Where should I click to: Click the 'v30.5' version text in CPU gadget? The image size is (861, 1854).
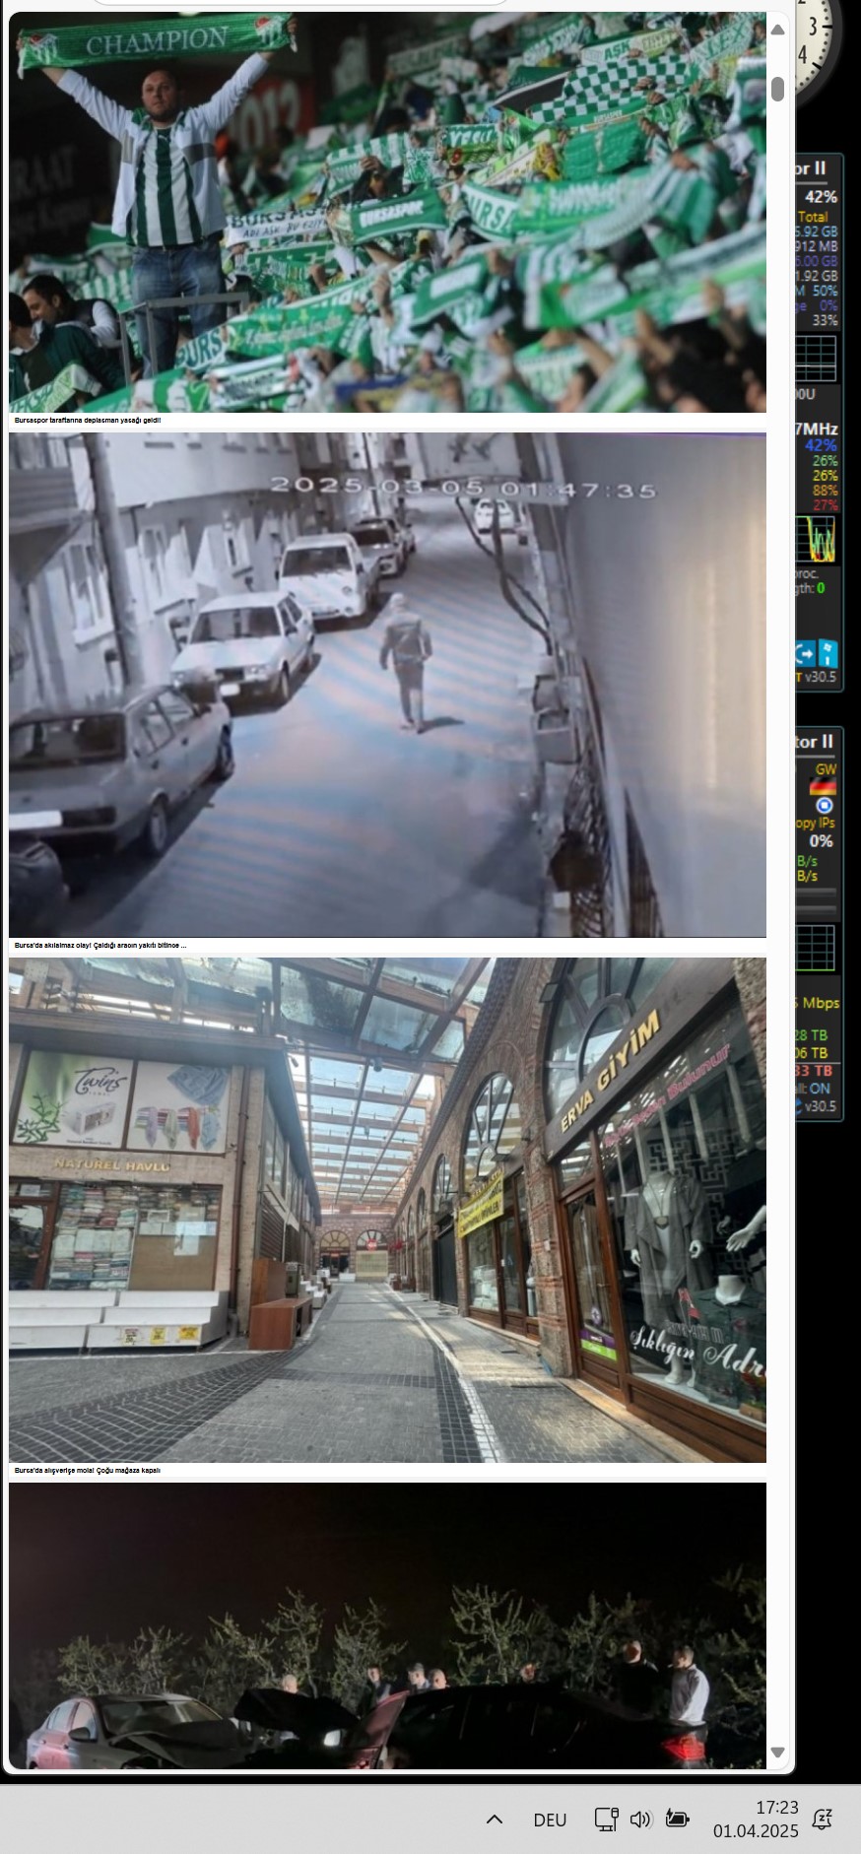pyautogui.click(x=821, y=677)
